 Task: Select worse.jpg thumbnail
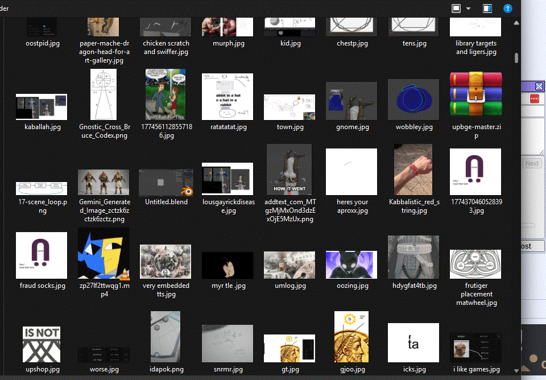pos(104,354)
